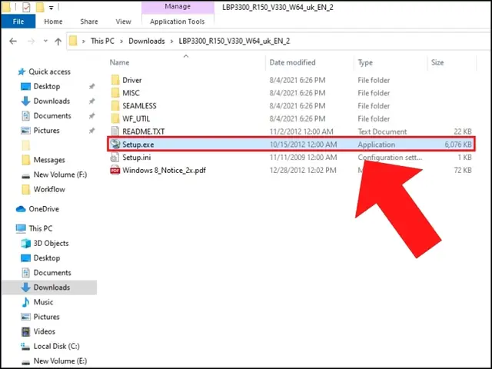
Task: Select the Setup.ini configuration file icon
Action: (x=115, y=158)
